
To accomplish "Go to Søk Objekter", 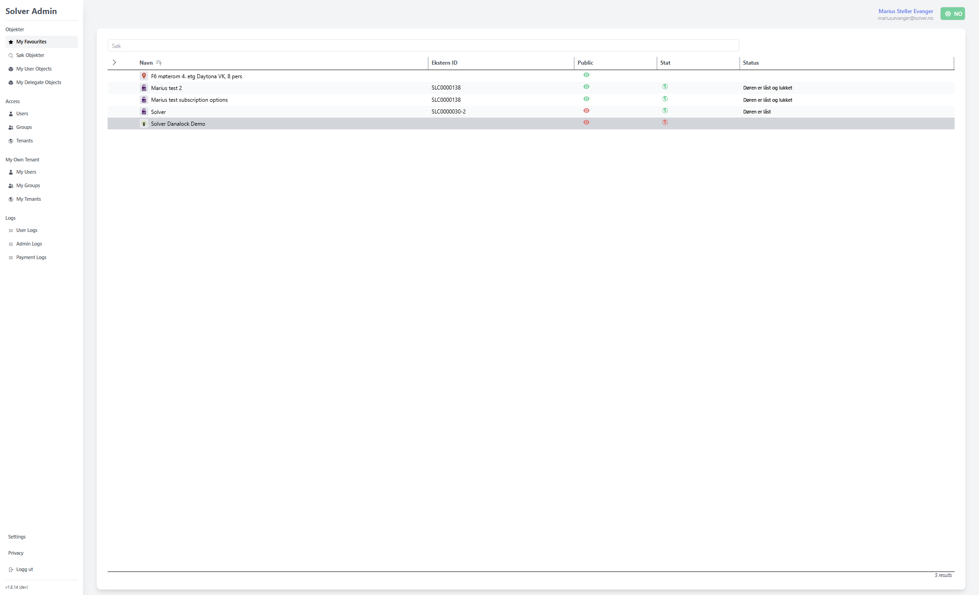I will click(x=42, y=55).
